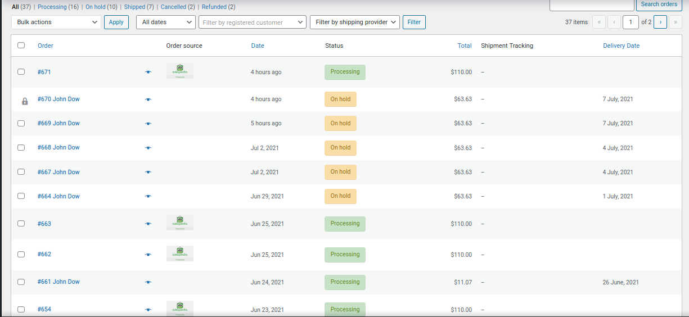
Task: Click the Search orders button
Action: (x=659, y=4)
